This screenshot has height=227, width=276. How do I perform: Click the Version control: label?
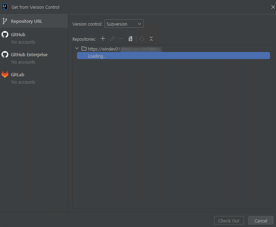pos(87,24)
